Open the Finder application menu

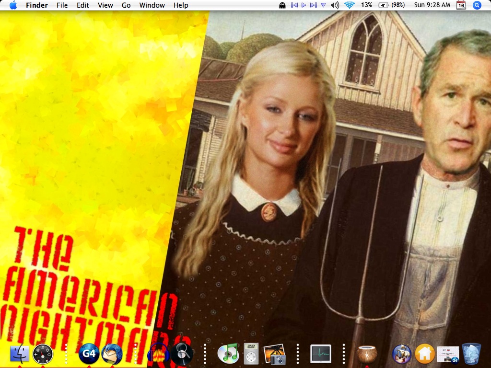click(36, 5)
